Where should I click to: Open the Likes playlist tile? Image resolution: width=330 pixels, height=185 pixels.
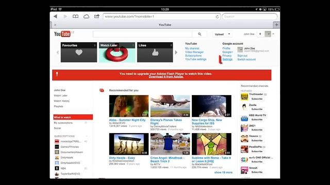coord(155,52)
